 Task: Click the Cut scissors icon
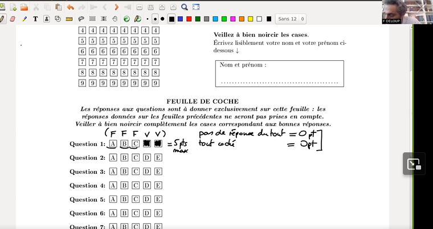[36, 7]
